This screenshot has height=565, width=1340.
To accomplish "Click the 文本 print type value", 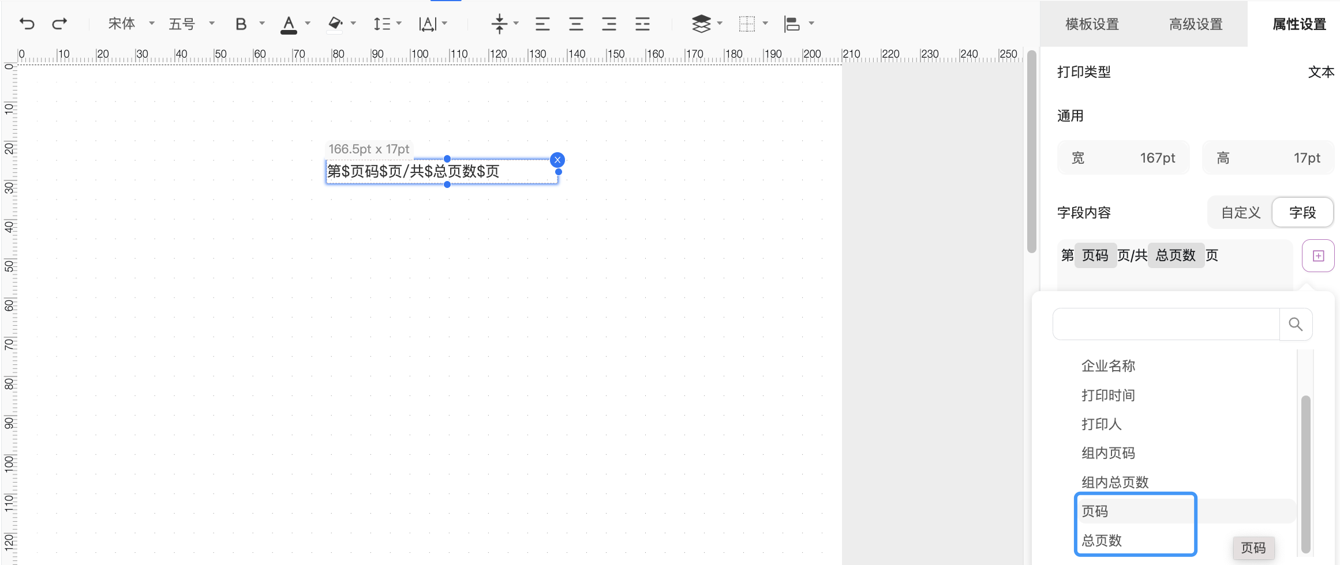I will pos(1321,72).
